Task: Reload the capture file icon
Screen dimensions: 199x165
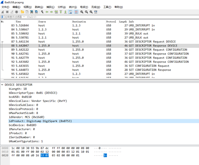Action: click(x=36, y=12)
